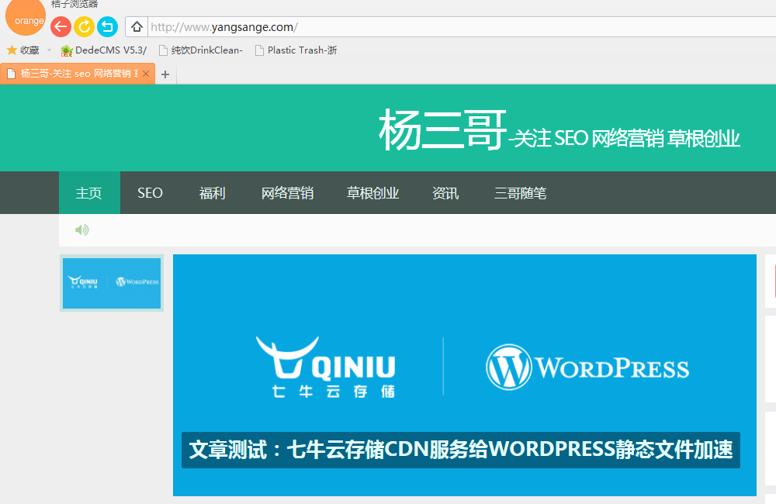Open 福利 navigation item
Image resolution: width=776 pixels, height=504 pixels.
(x=213, y=193)
